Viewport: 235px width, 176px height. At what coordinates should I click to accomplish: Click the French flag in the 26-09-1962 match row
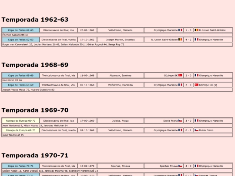[x=180, y=30]
